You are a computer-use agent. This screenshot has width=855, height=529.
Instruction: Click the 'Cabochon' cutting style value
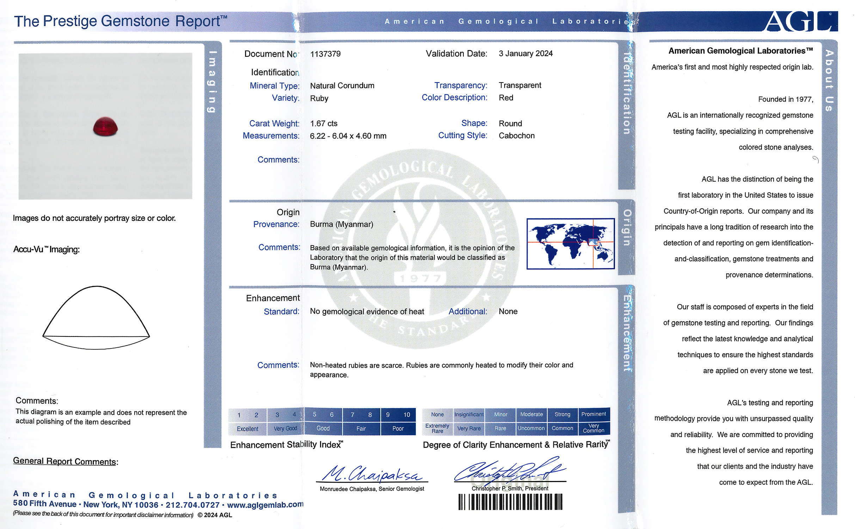click(517, 136)
